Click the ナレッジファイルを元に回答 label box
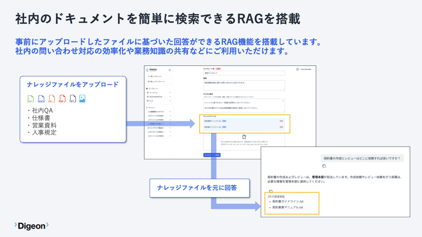 tap(200, 188)
